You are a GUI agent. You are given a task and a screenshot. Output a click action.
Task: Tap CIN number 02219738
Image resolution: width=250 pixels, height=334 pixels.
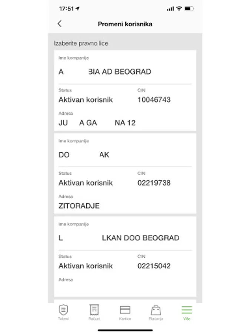[154, 183]
